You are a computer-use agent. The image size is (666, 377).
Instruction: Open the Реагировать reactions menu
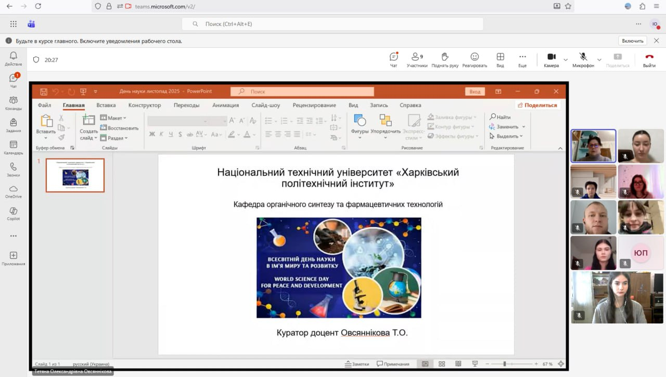point(475,59)
